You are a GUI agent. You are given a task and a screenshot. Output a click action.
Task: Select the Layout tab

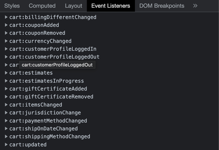click(x=73, y=6)
